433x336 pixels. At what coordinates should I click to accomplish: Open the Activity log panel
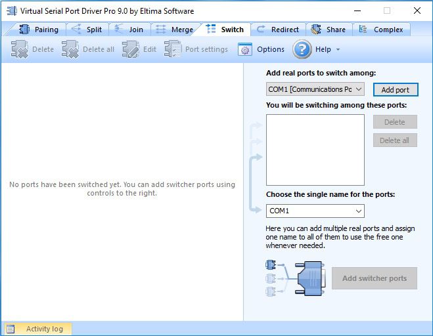[x=37, y=329]
